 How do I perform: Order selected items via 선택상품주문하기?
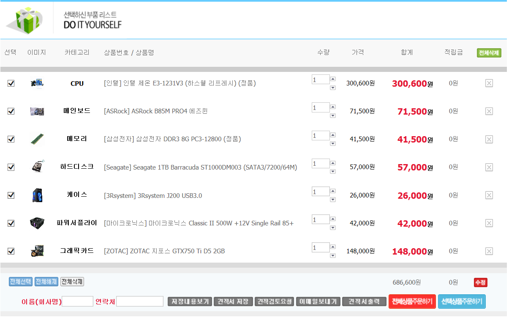pyautogui.click(x=462, y=302)
